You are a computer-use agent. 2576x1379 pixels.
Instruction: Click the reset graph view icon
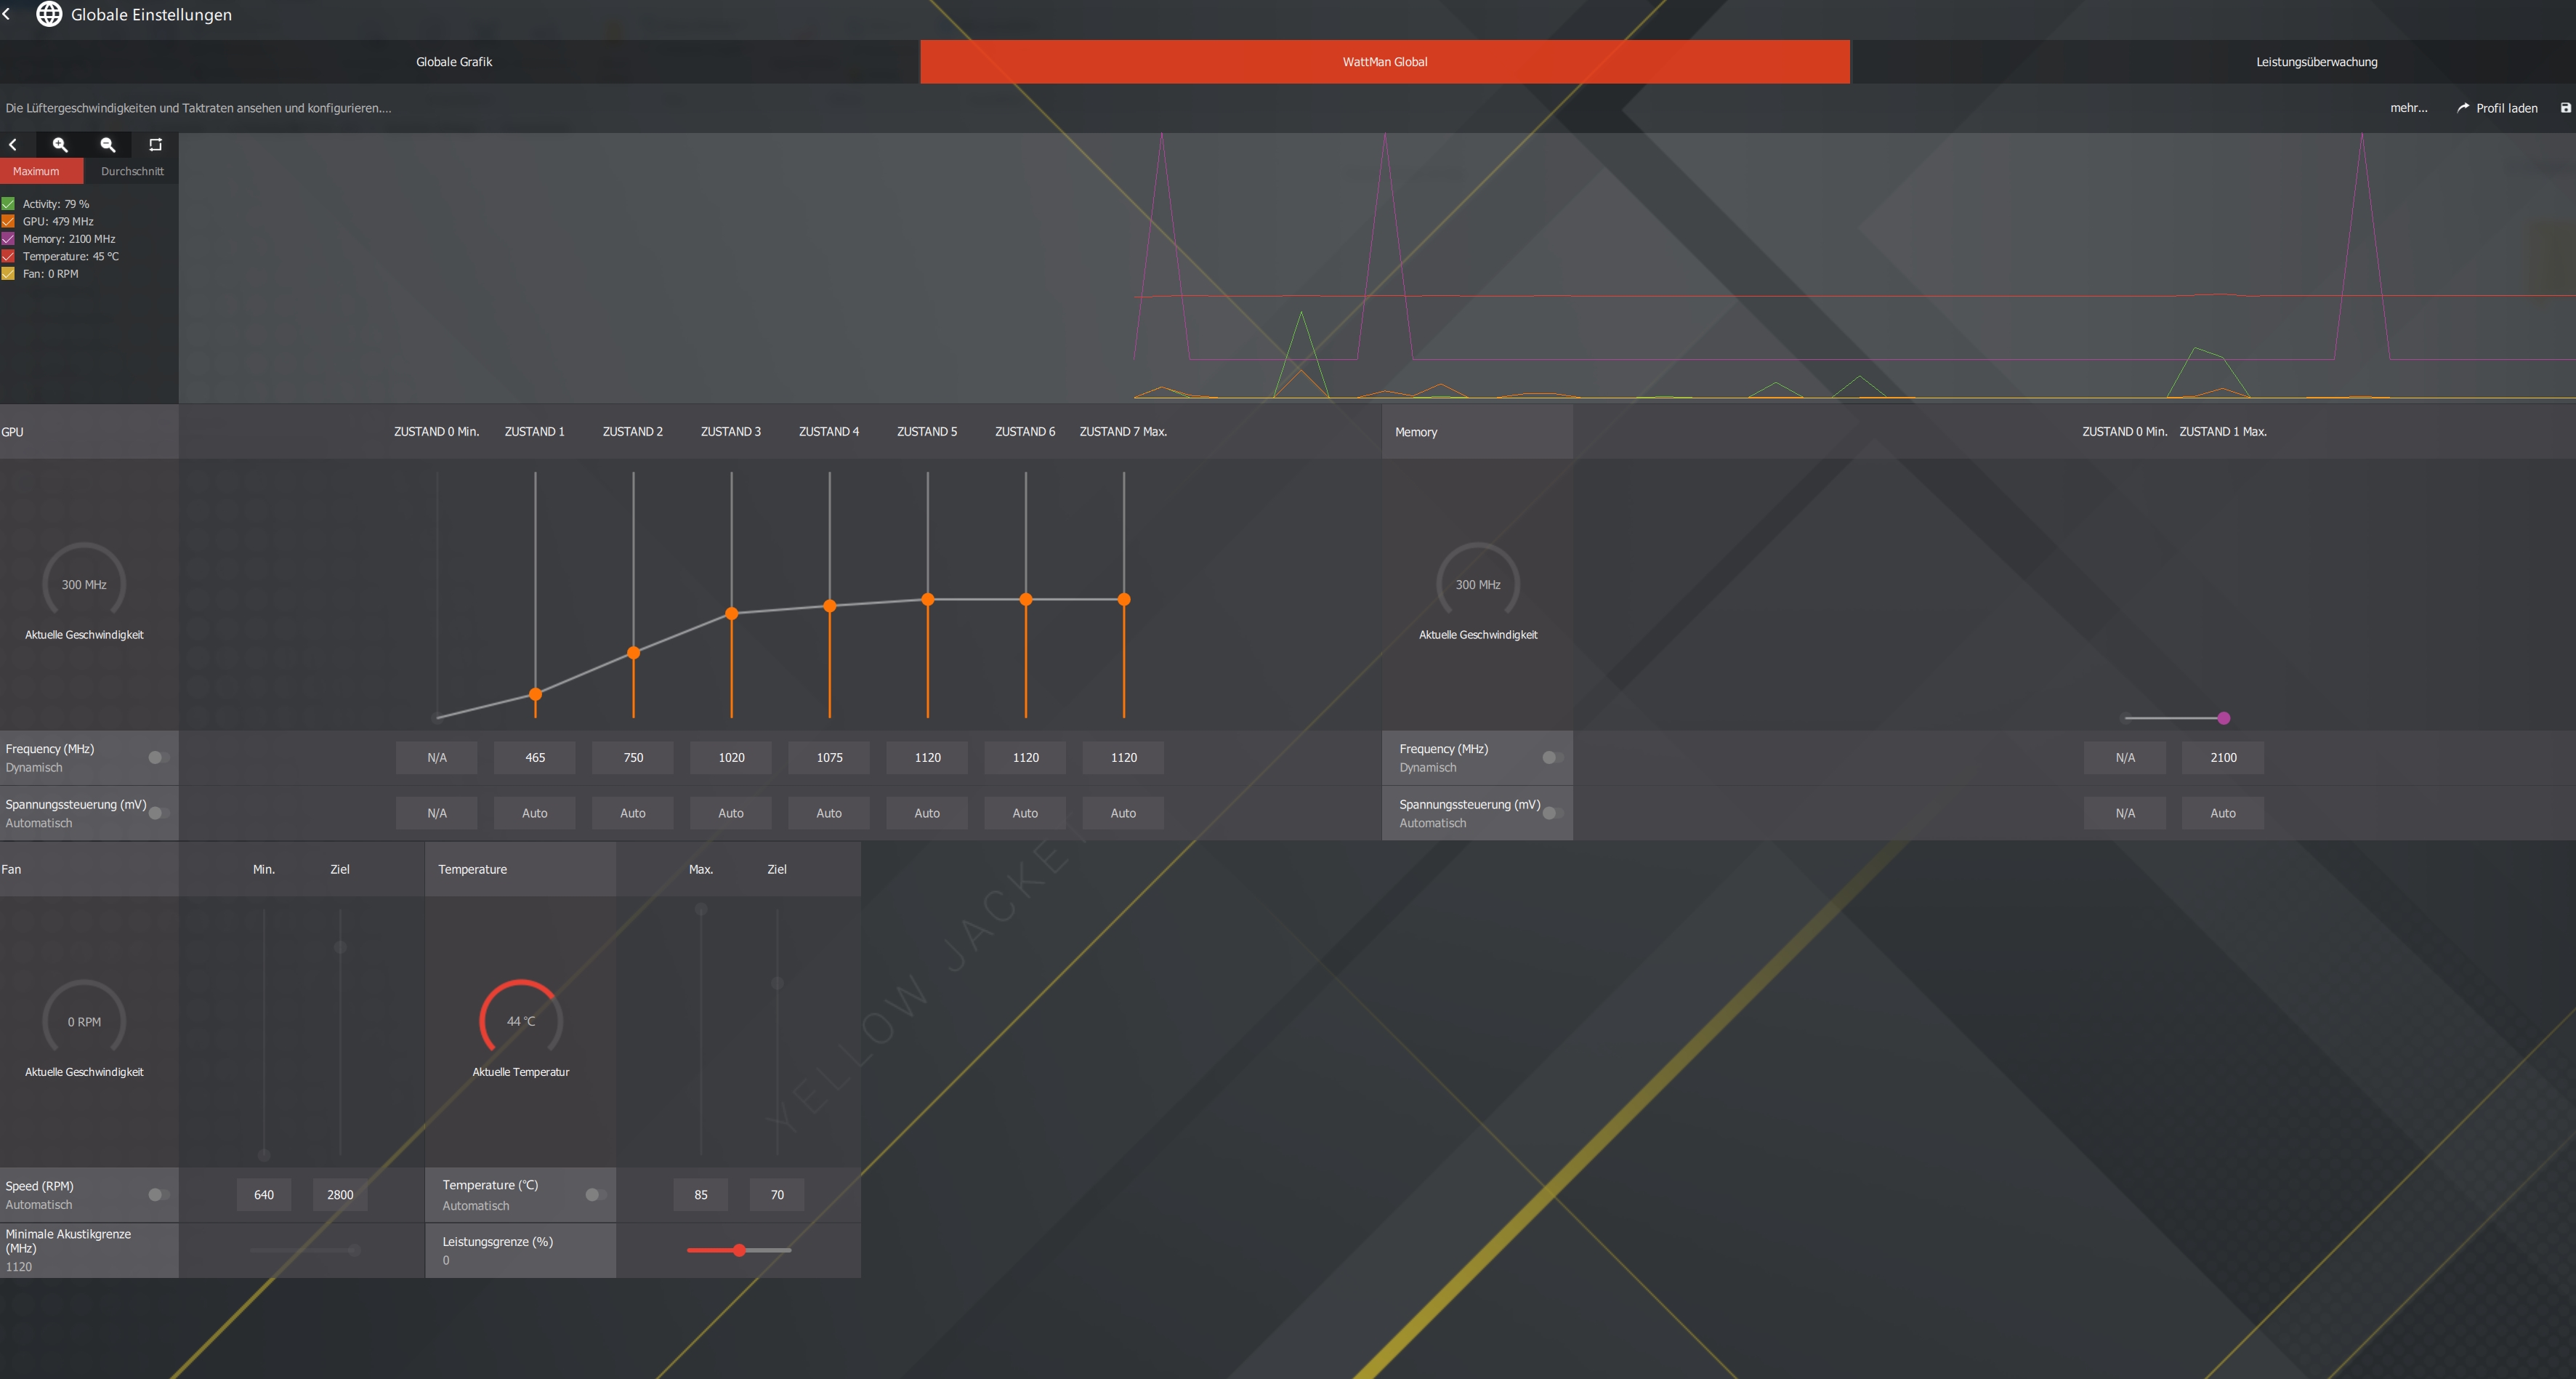(x=155, y=145)
